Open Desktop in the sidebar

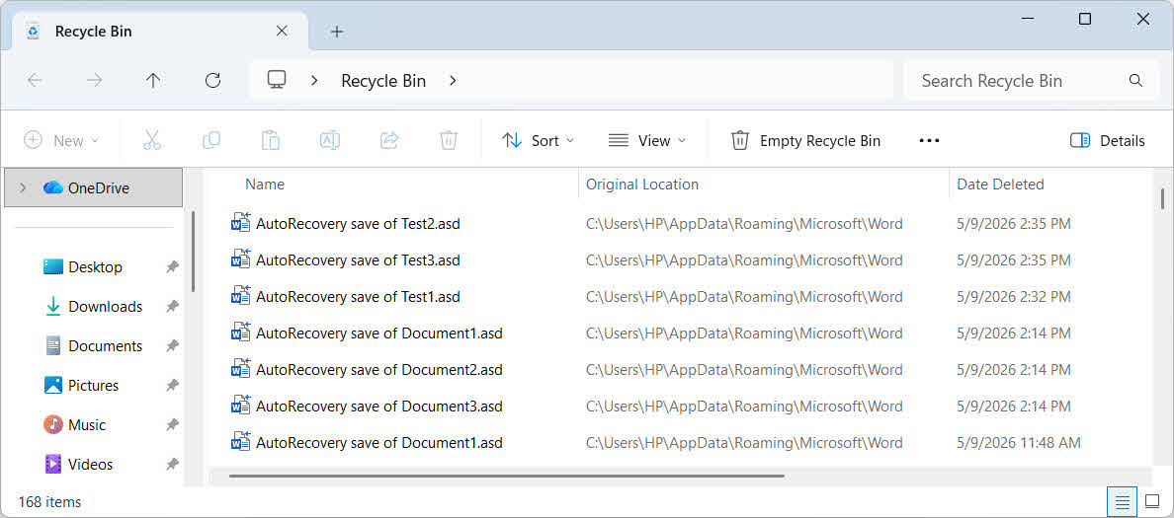point(95,266)
